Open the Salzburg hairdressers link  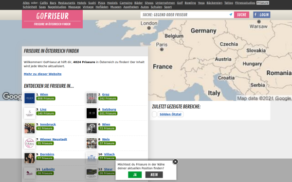pyautogui.click(x=109, y=109)
